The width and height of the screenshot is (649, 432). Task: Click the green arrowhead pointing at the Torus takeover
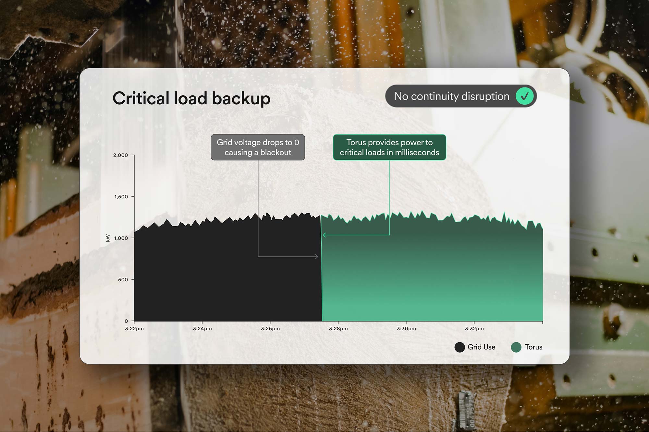pyautogui.click(x=324, y=235)
